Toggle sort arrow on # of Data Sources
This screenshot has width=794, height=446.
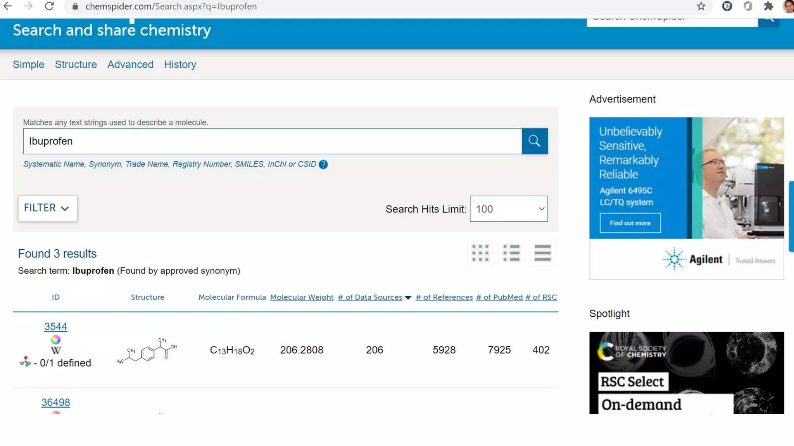pos(408,298)
